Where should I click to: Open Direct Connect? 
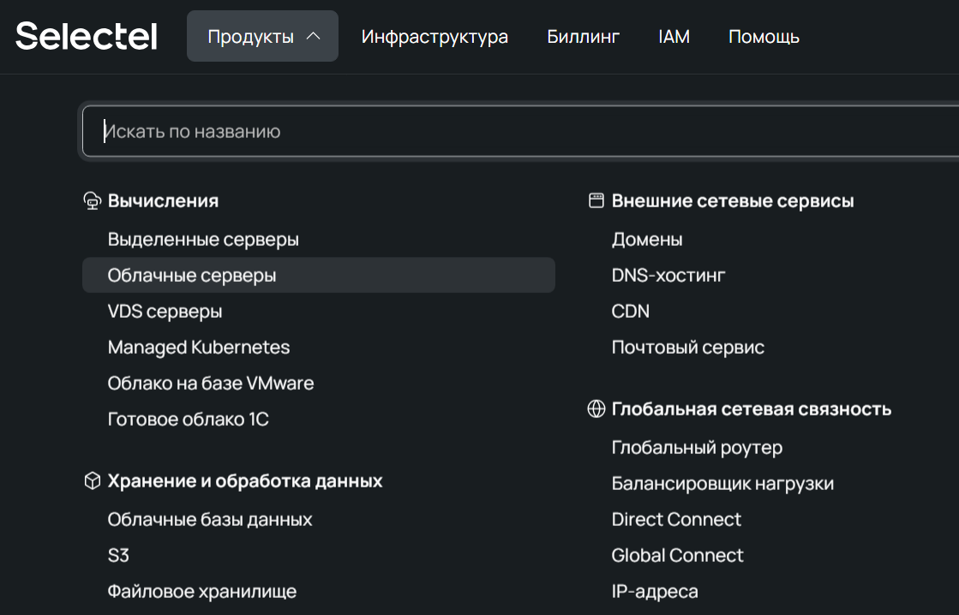coord(676,520)
